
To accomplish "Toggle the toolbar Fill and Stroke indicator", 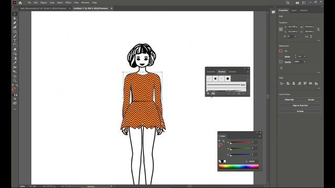I will [15, 90].
